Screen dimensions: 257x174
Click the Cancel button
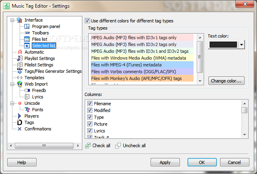pyautogui.click(x=235, y=162)
